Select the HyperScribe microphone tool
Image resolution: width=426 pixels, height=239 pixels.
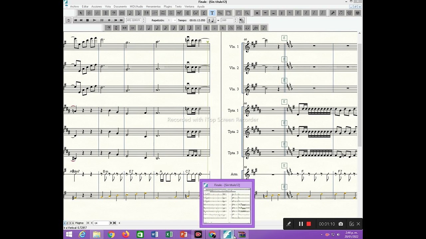146,13
